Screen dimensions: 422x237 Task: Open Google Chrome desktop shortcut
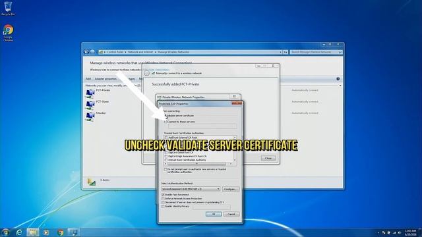click(8, 32)
